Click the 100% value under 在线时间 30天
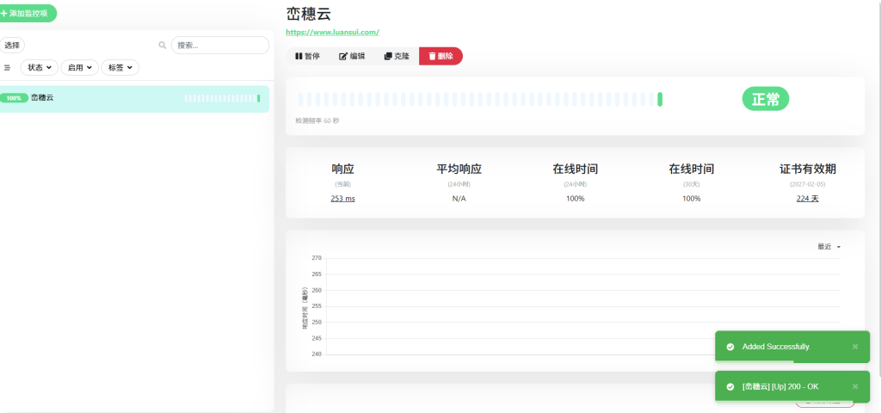The image size is (881, 413). [691, 199]
